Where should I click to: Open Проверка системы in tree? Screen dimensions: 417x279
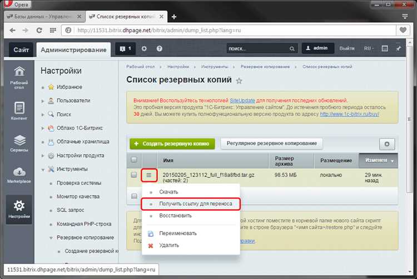(79, 183)
